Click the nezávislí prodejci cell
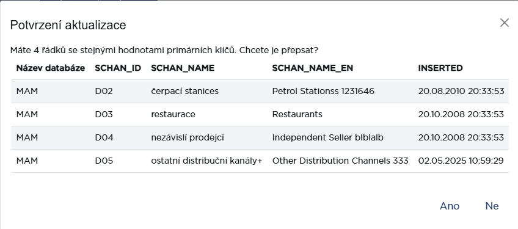The width and height of the screenshot is (518, 229). (188, 137)
